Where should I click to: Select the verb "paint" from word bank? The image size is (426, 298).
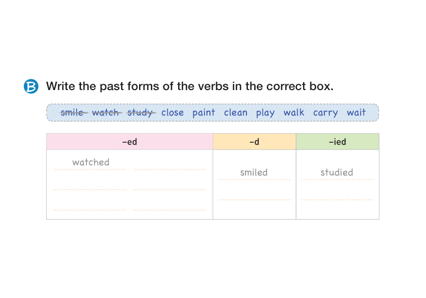tap(203, 112)
